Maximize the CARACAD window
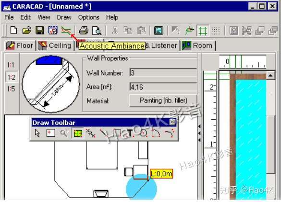The image size is (281, 202). pos(262,6)
